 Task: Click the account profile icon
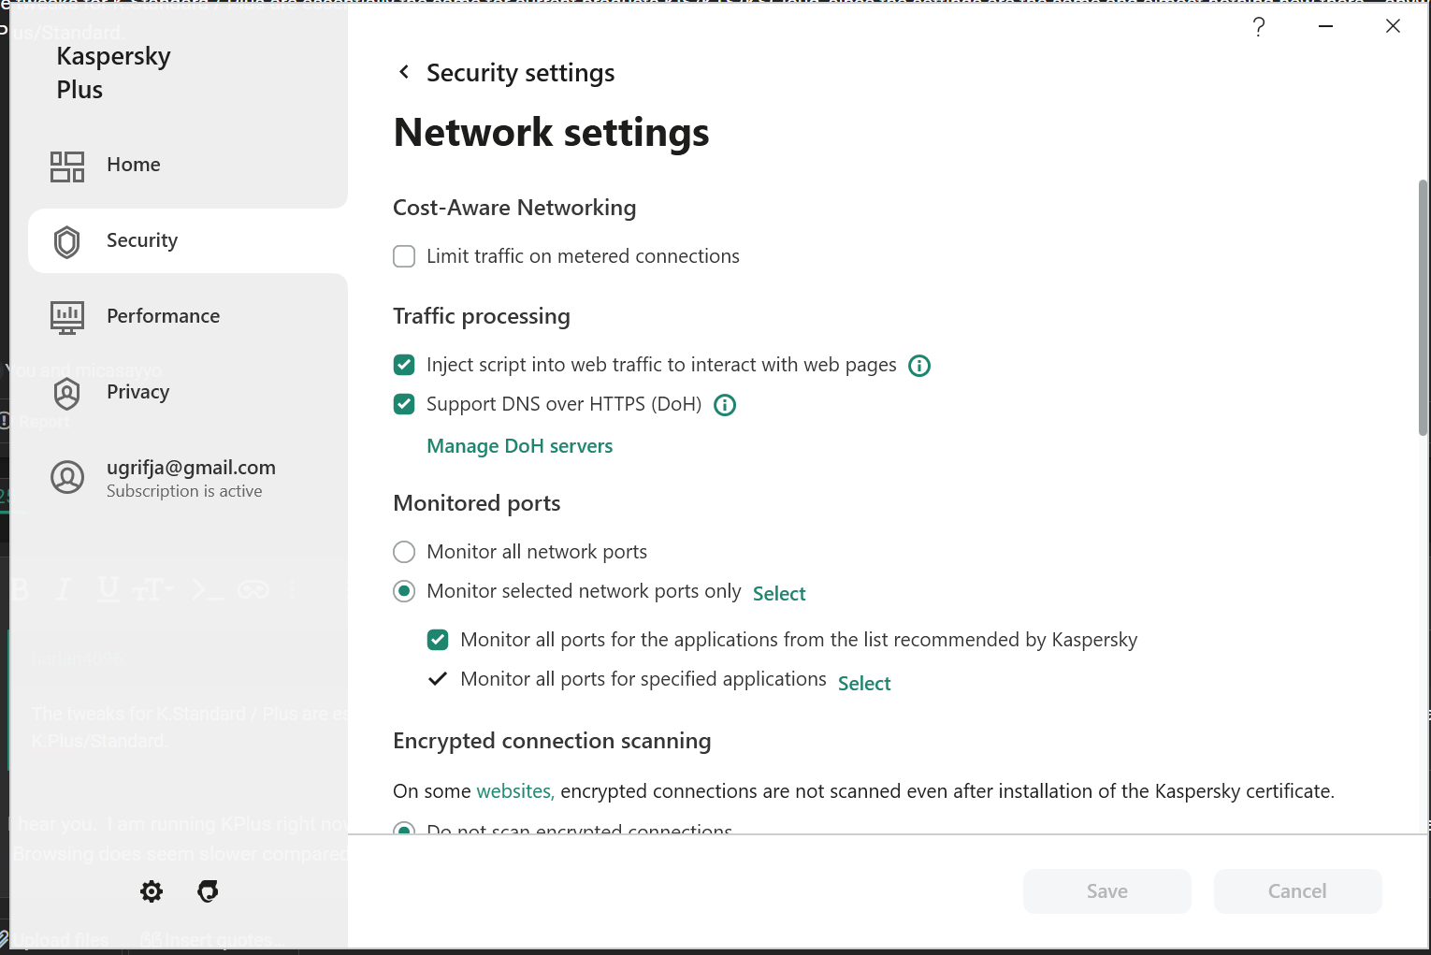click(67, 477)
